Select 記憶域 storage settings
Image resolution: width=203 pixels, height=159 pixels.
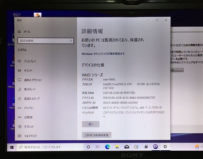28,117
